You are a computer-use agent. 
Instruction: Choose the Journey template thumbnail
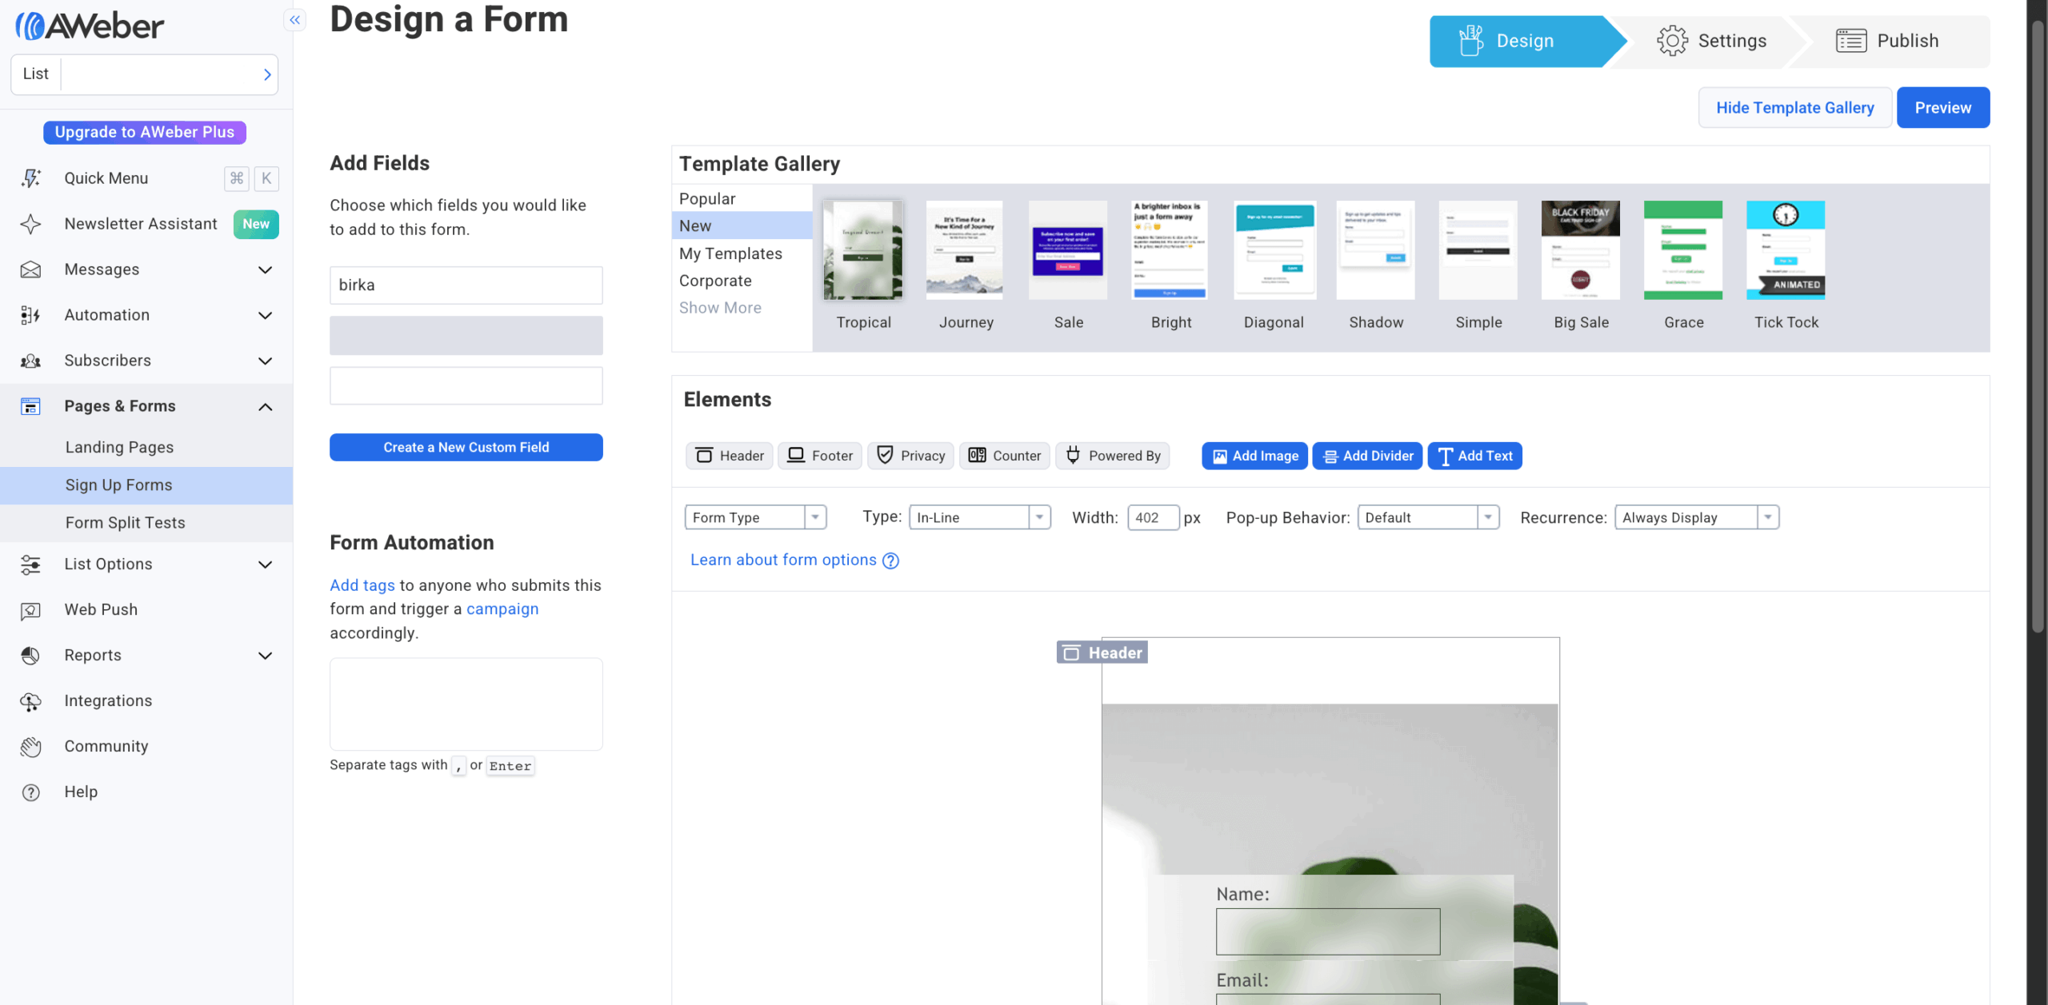(965, 250)
